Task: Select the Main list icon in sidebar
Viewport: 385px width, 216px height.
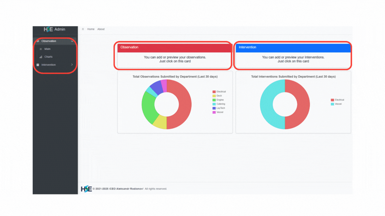Action: 41,49
